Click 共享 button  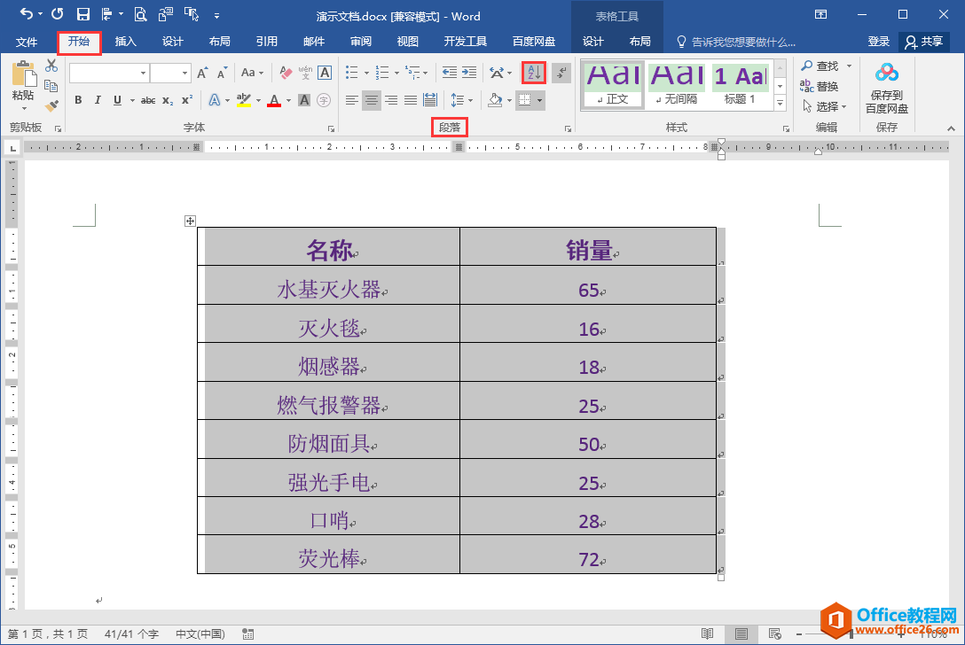924,42
